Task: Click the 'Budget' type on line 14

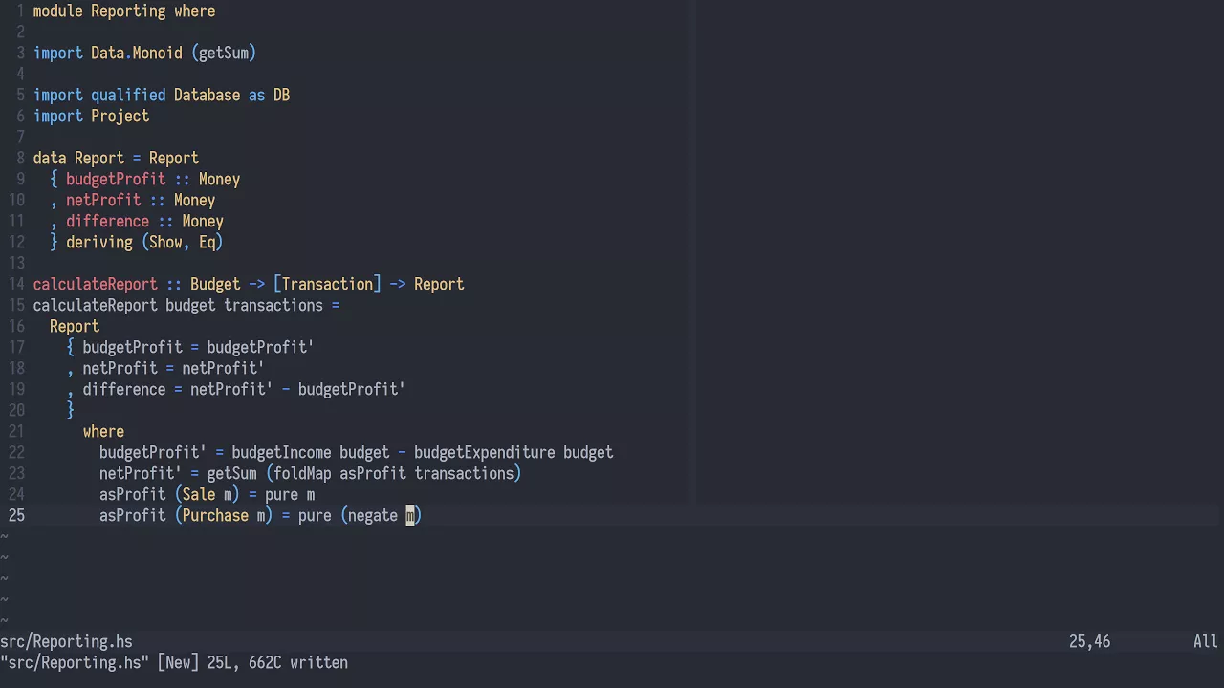Action: [x=215, y=285]
